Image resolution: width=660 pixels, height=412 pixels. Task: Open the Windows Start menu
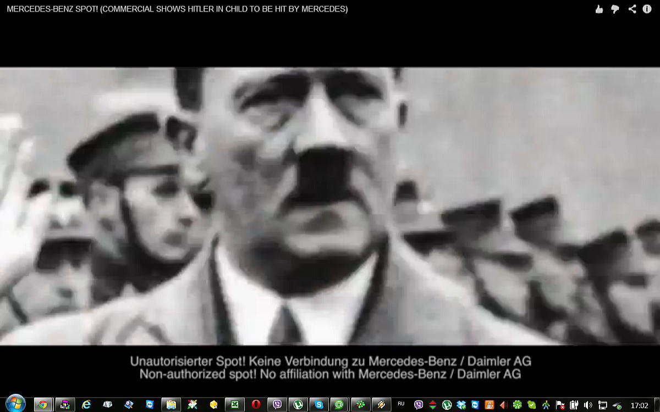tap(15, 404)
